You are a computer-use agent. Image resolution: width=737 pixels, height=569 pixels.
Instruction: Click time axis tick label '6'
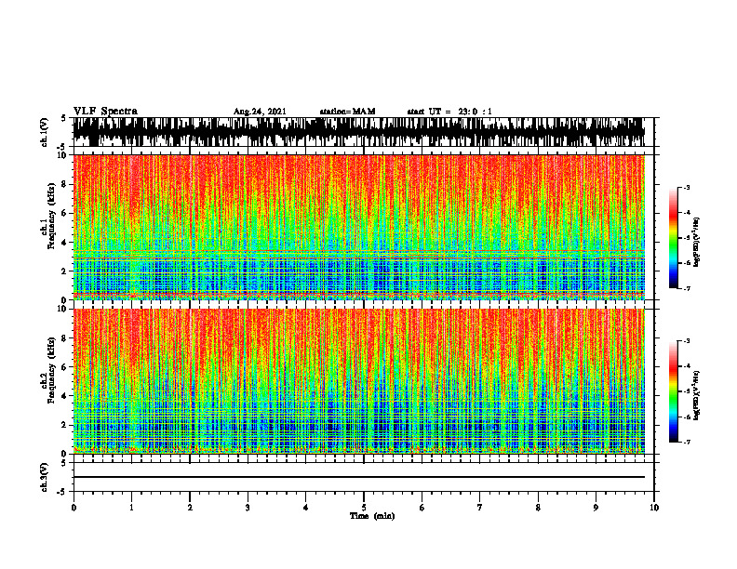422,508
